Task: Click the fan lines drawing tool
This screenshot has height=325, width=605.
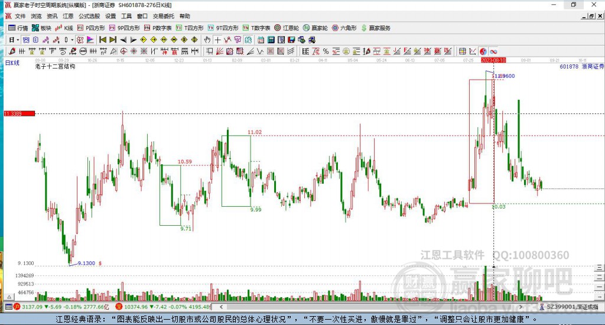Action: tap(220, 51)
